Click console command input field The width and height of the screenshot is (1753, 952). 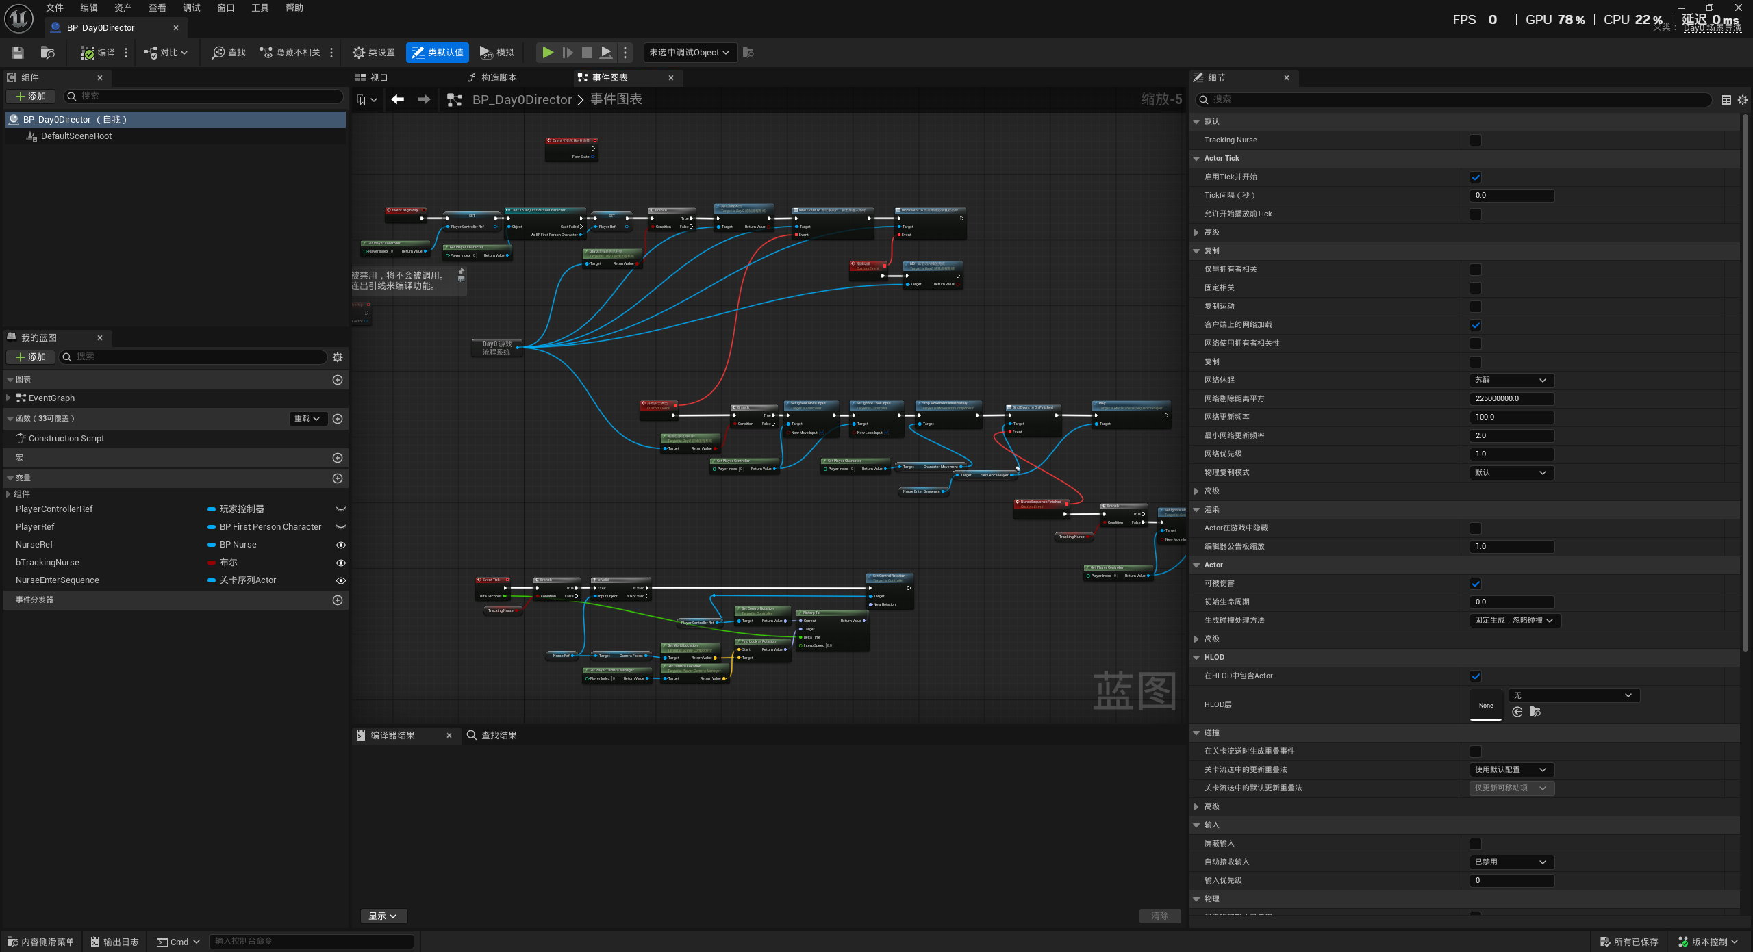click(x=312, y=942)
